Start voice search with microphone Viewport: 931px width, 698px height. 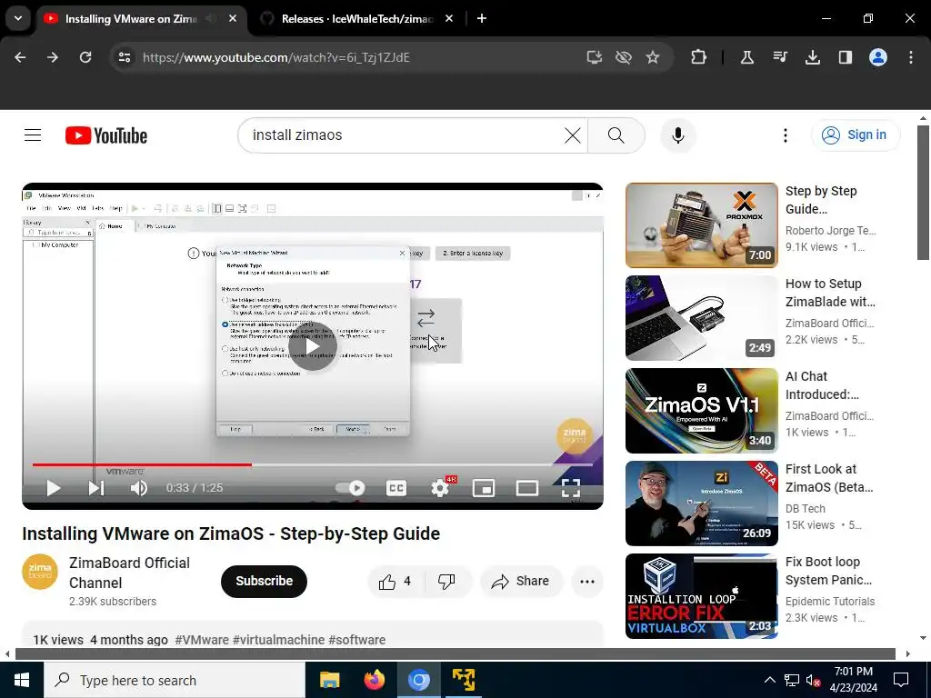[678, 135]
